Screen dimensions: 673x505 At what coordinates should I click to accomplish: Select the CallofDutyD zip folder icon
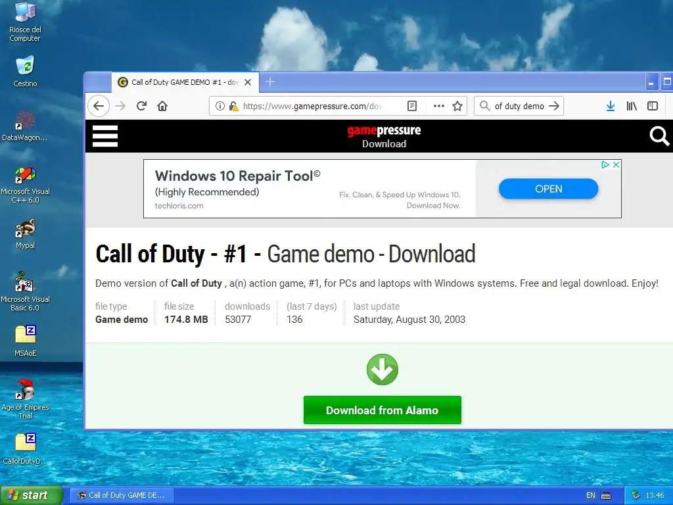(25, 448)
